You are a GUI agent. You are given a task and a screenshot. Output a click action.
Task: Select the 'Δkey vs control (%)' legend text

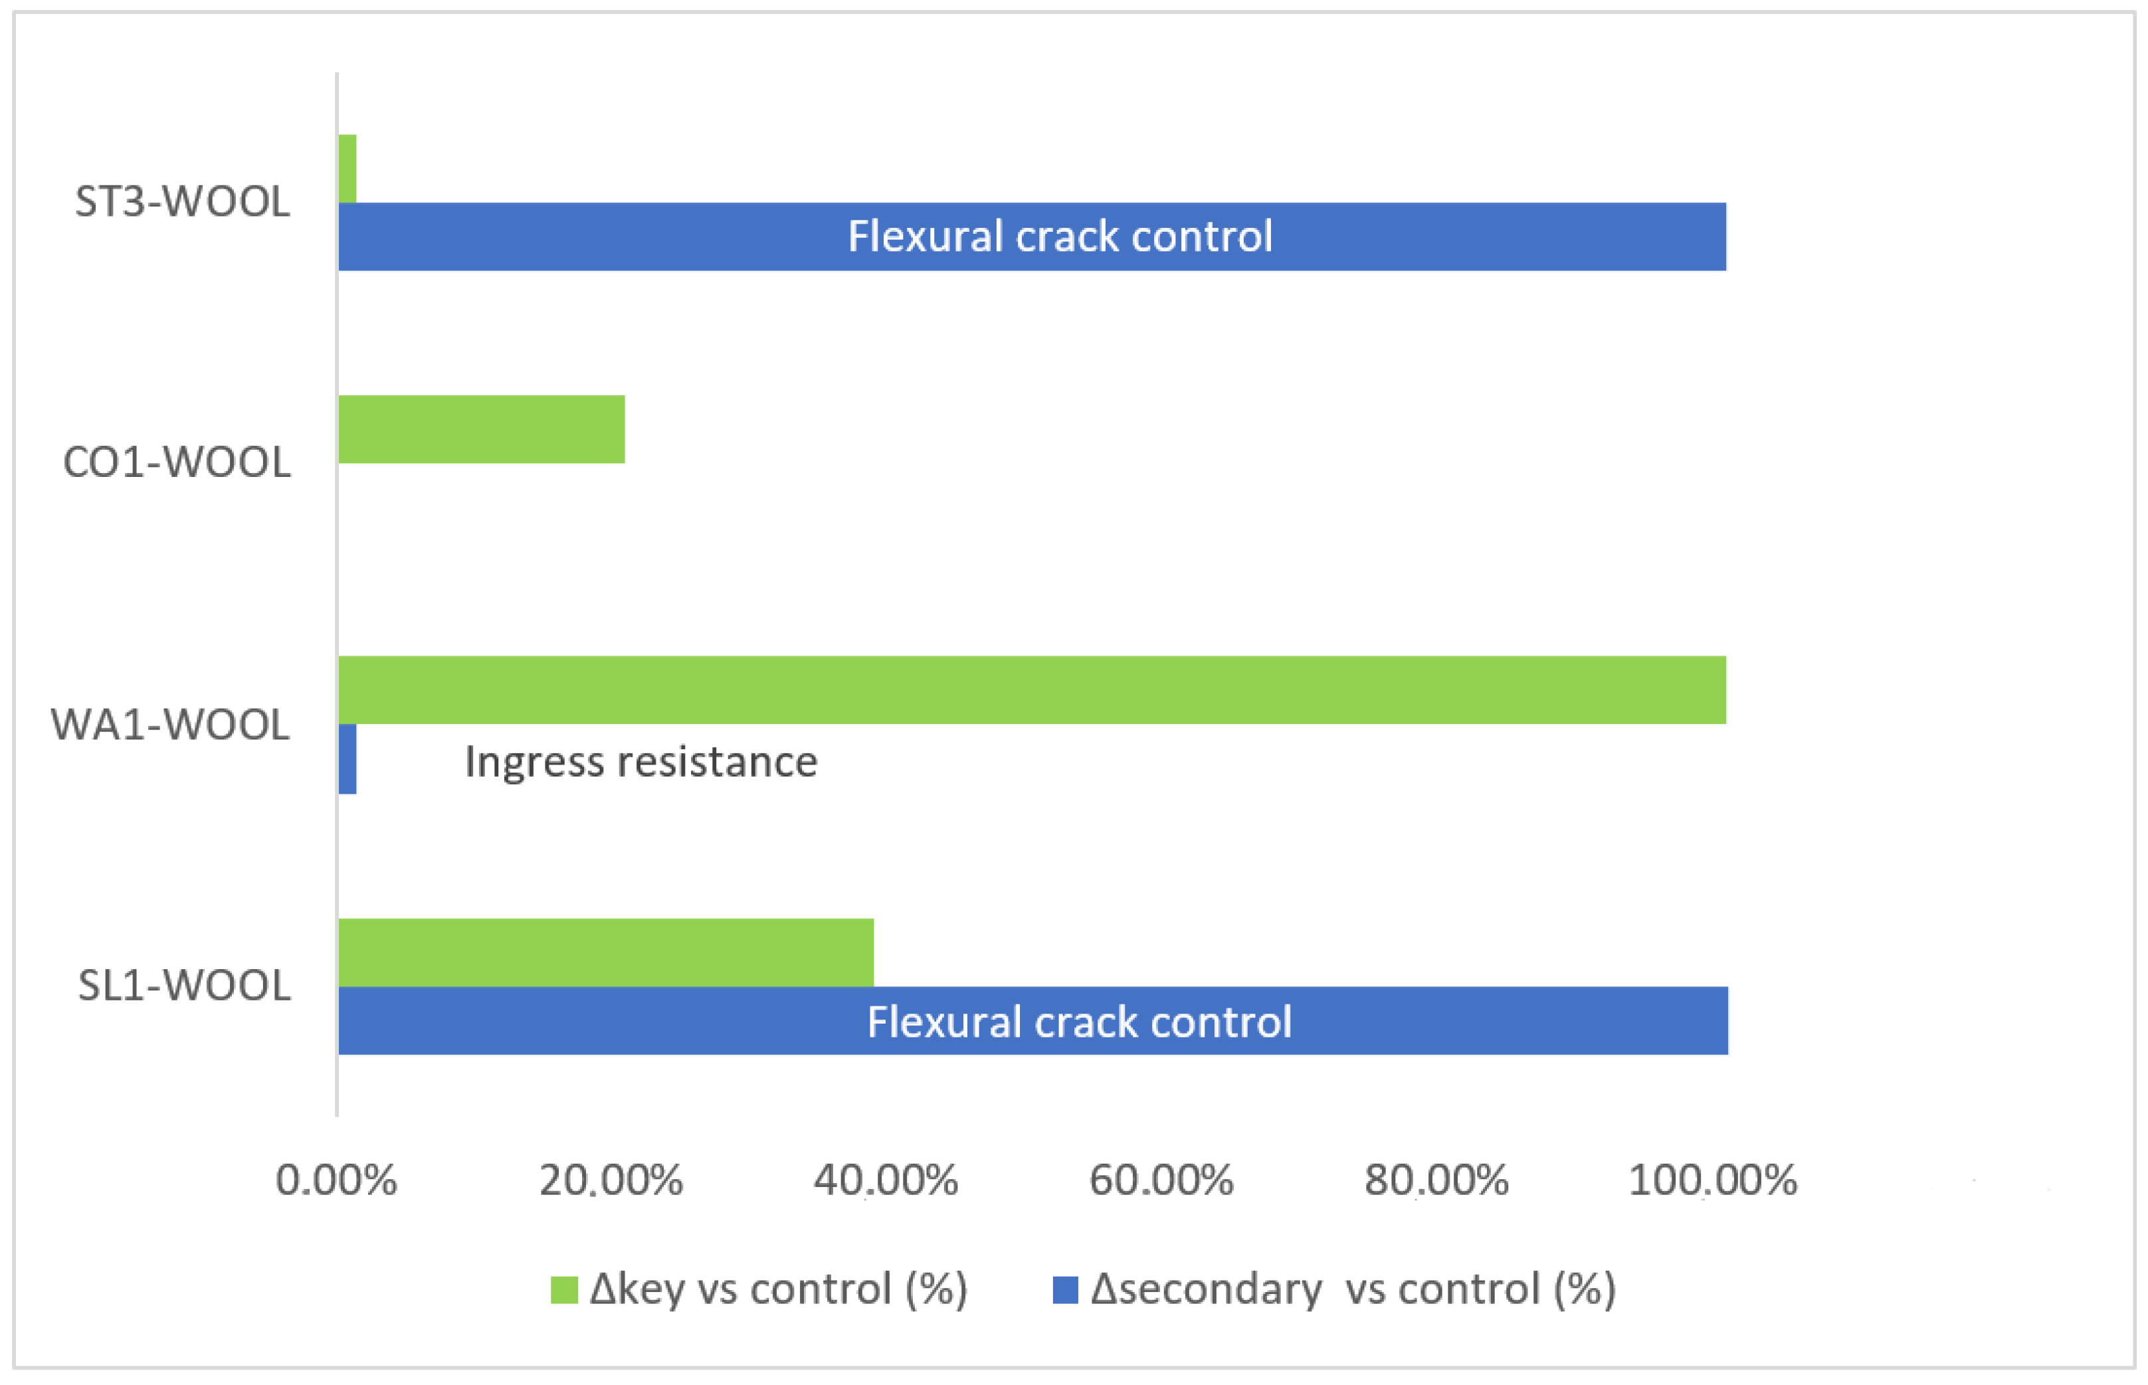pyautogui.click(x=778, y=1289)
